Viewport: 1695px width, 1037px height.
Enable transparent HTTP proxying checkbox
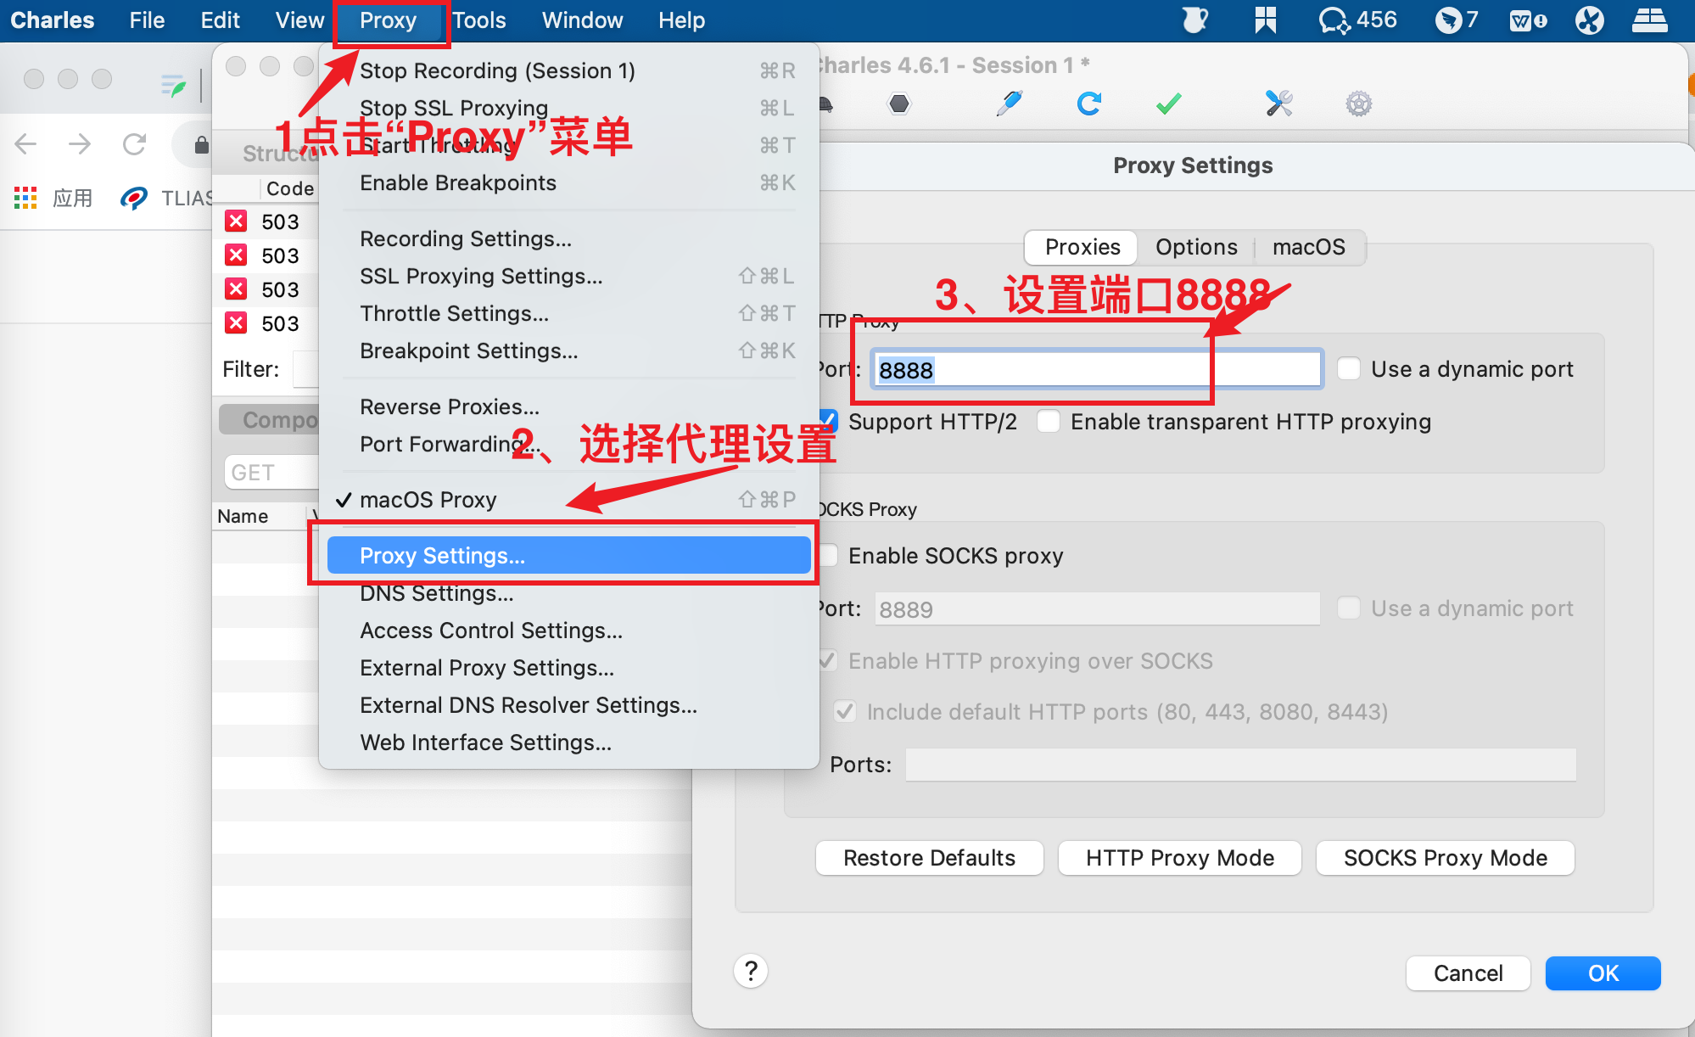coord(1049,422)
